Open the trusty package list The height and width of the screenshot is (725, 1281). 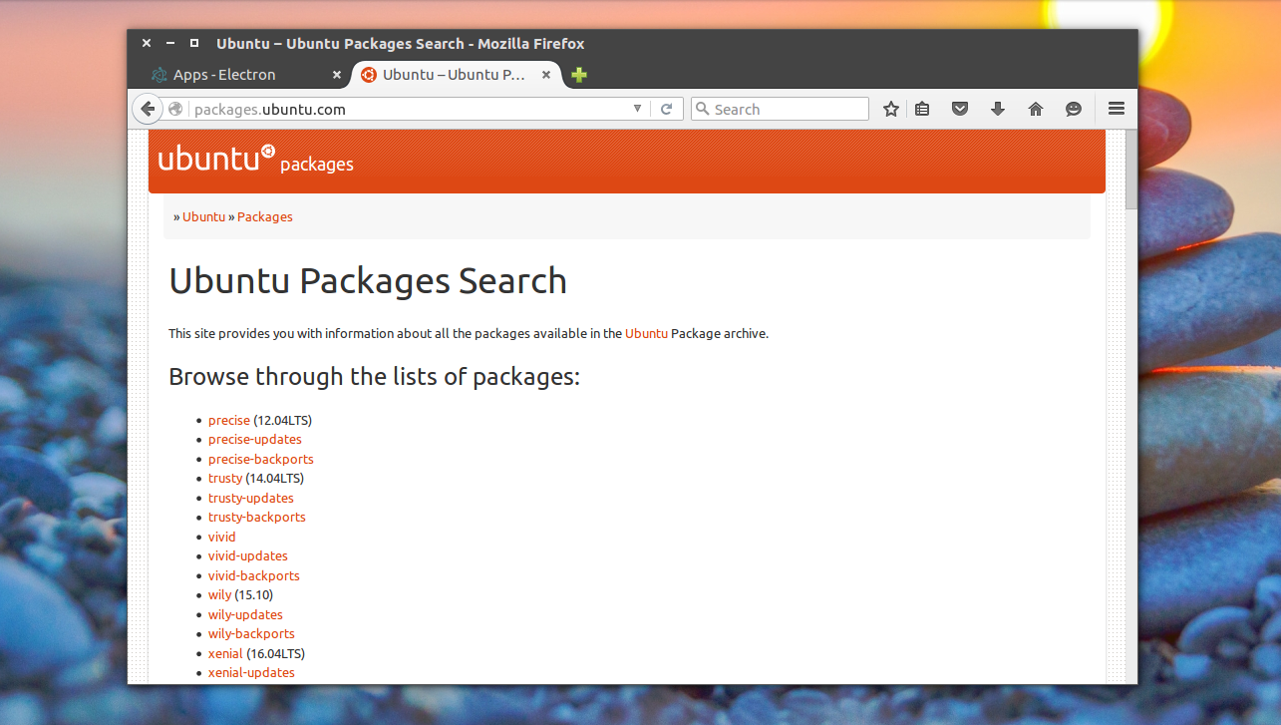225,478
